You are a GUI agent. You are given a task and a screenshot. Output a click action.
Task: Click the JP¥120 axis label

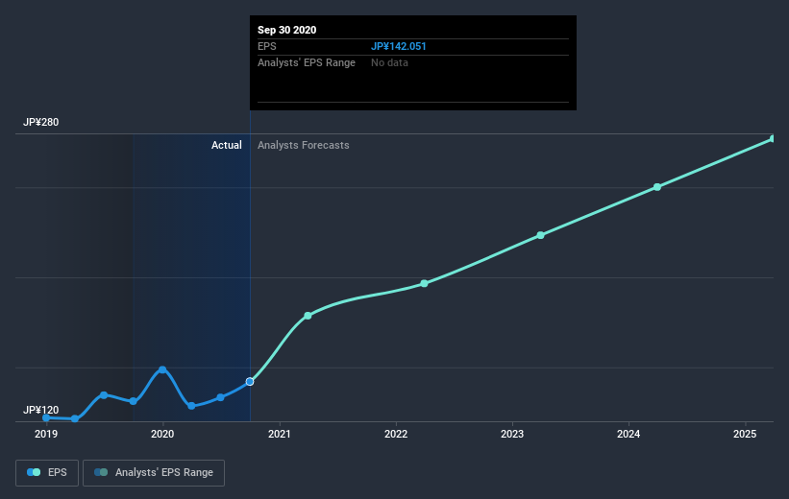tap(40, 410)
